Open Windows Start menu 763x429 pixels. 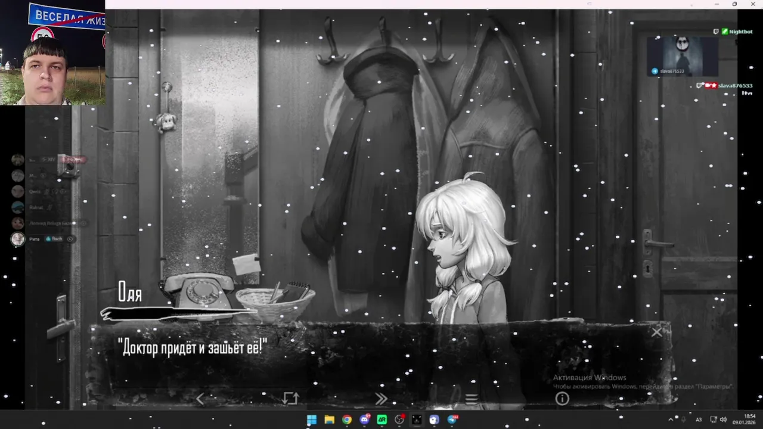coord(312,419)
